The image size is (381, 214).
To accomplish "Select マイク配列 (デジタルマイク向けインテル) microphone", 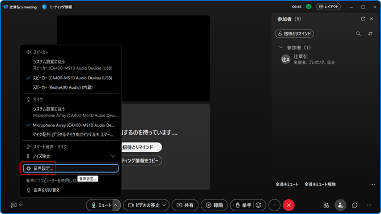I will click(x=71, y=135).
